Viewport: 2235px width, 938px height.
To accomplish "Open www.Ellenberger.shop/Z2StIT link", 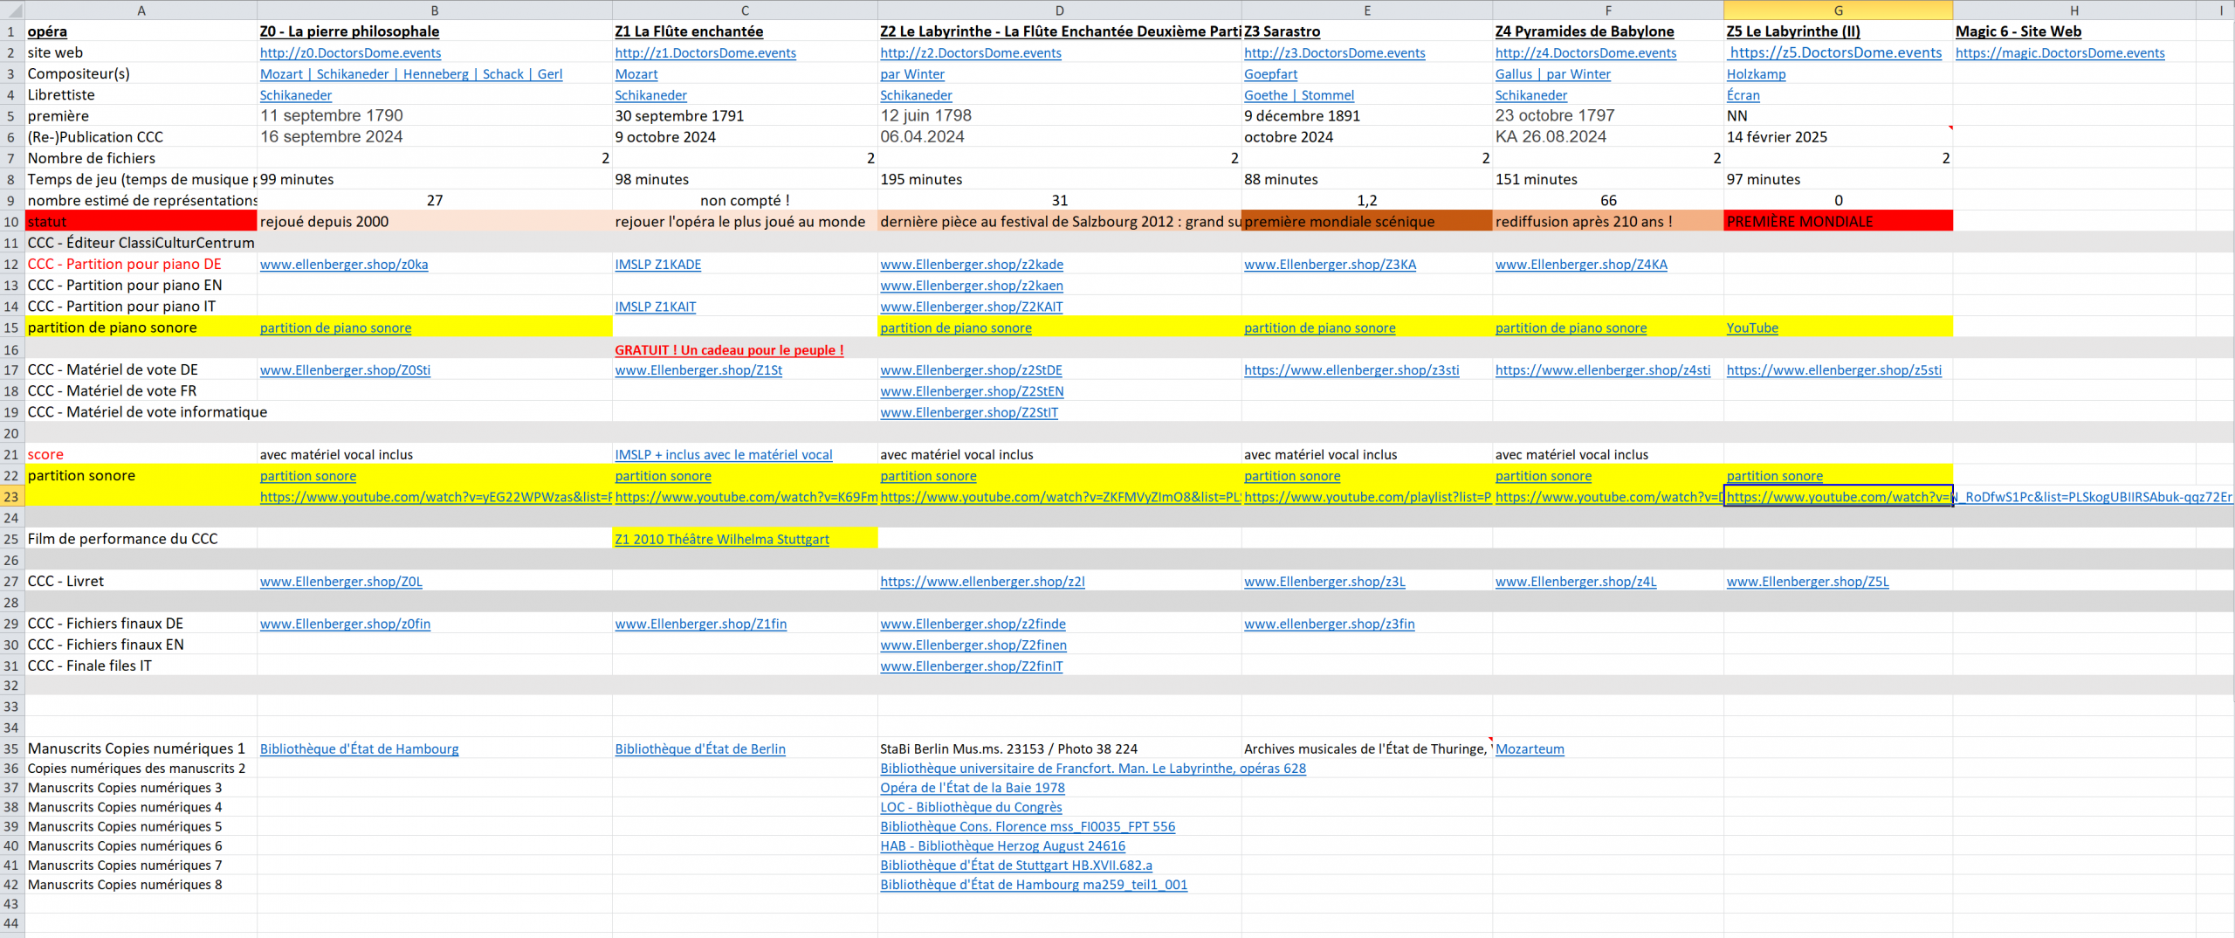I will [x=968, y=413].
